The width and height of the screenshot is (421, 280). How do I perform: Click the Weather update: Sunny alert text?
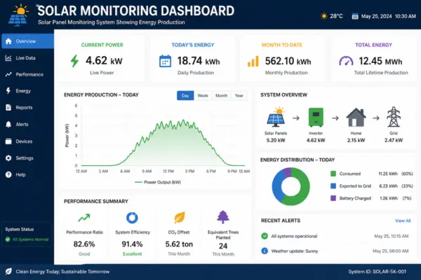295,251
